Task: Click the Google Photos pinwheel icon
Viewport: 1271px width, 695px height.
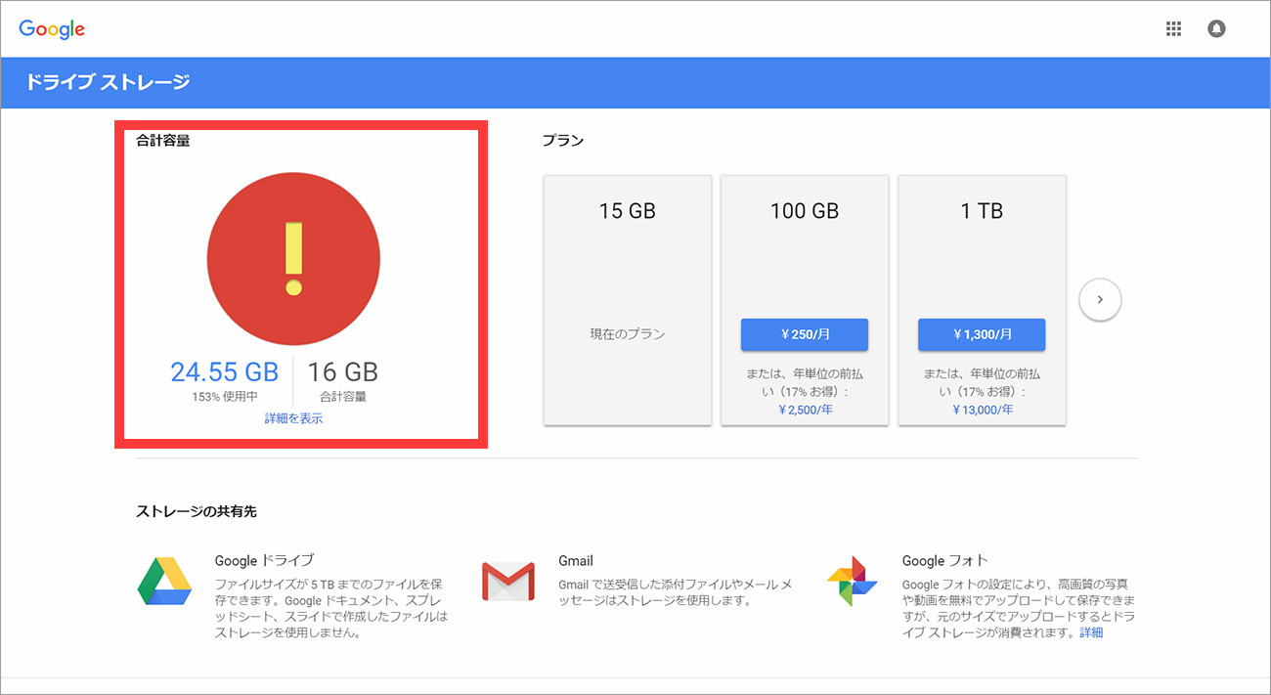Action: click(852, 581)
